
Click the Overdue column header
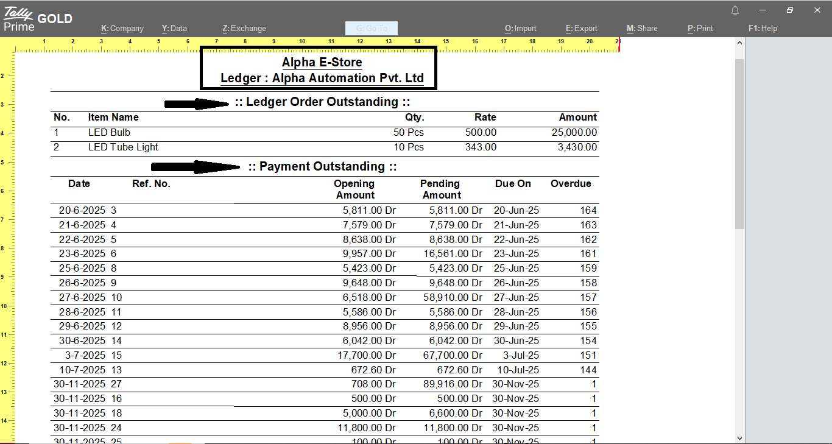pos(571,183)
